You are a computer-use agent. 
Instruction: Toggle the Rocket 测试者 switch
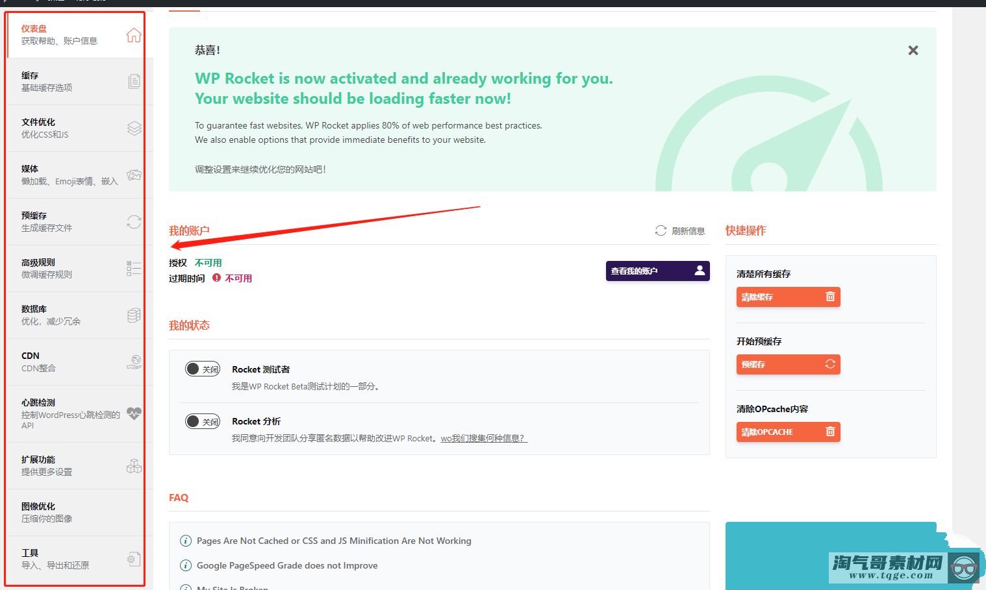click(203, 369)
